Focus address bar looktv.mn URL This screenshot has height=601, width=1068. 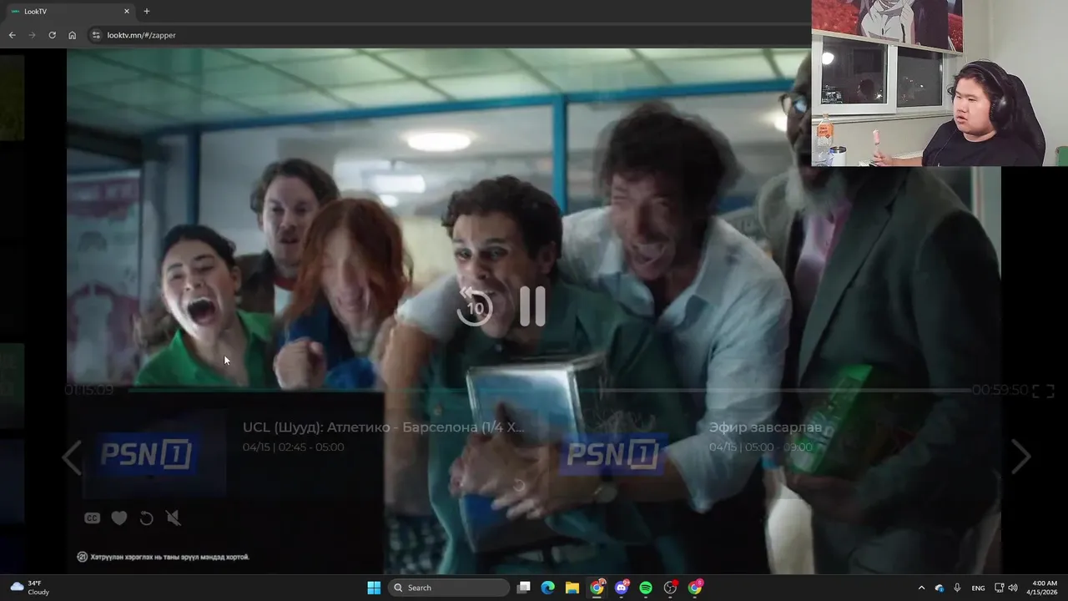141,35
